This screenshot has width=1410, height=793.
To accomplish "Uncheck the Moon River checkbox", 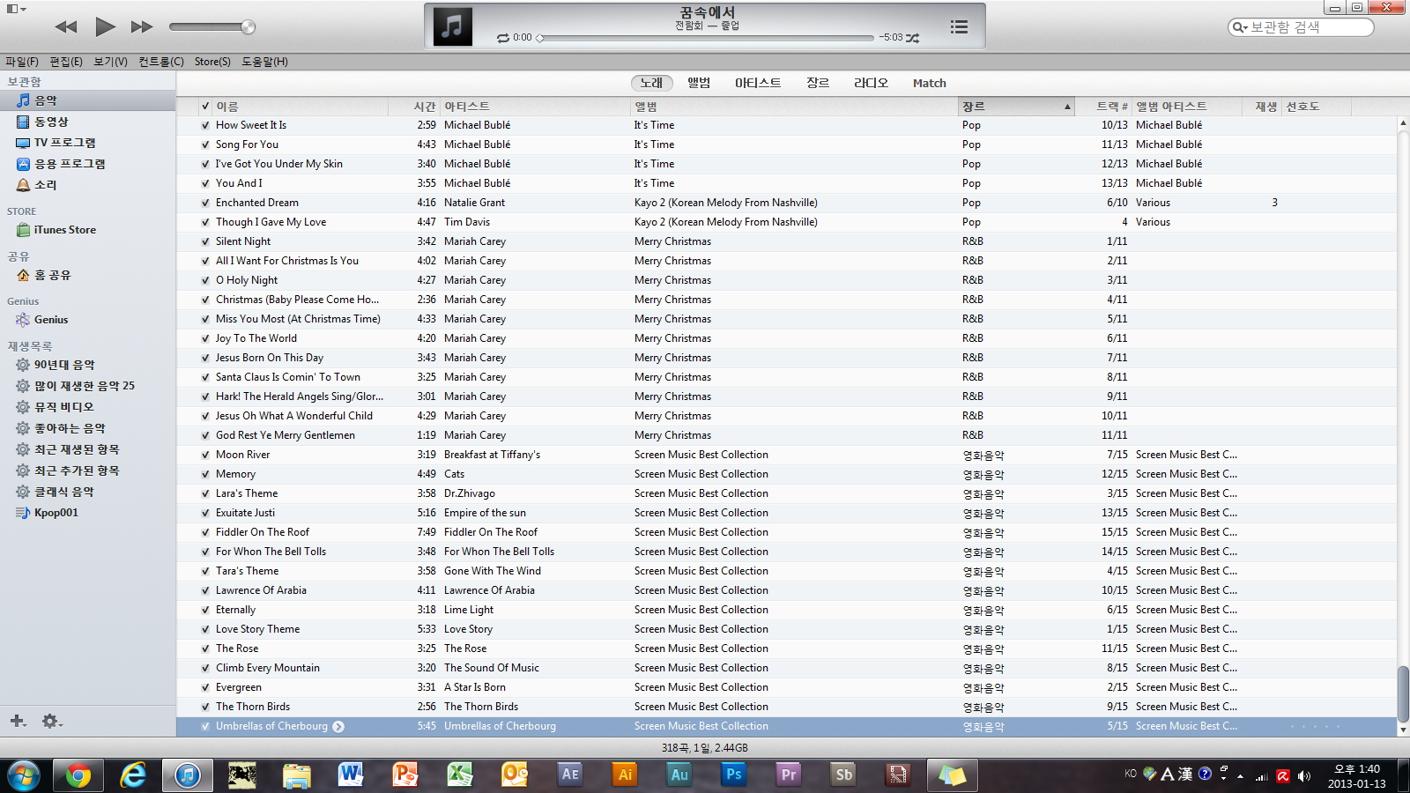I will 205,455.
